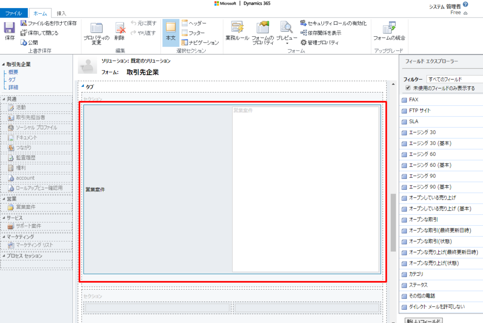Switch to the ホーム tab
This screenshot has height=323, width=483.
point(40,13)
